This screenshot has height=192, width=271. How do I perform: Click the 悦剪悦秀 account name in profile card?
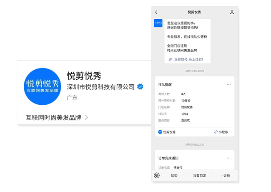coord(84,76)
